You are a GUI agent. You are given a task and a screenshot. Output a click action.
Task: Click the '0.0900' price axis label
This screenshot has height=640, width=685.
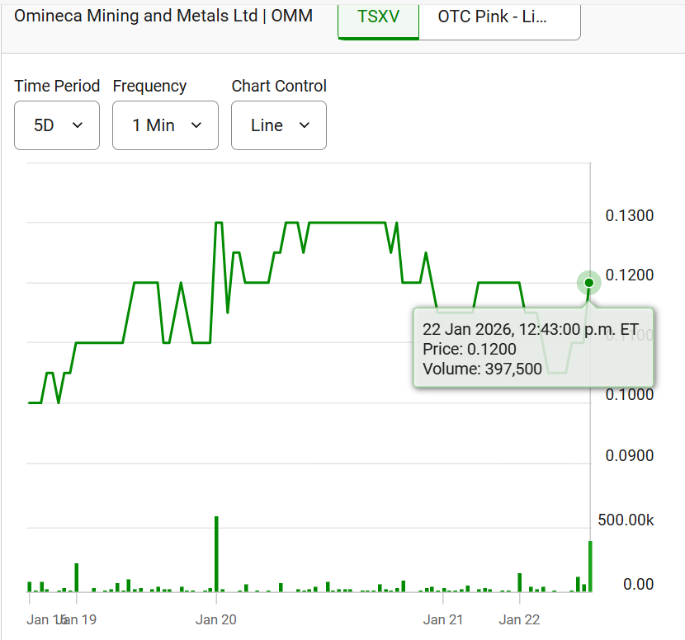coord(630,456)
